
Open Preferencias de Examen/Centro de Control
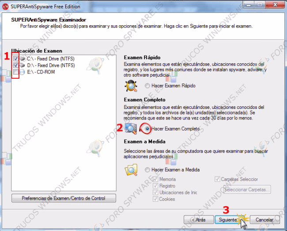(64, 198)
